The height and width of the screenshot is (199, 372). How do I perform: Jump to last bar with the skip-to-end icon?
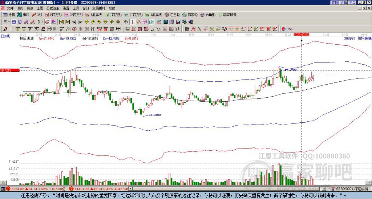coord(68,22)
